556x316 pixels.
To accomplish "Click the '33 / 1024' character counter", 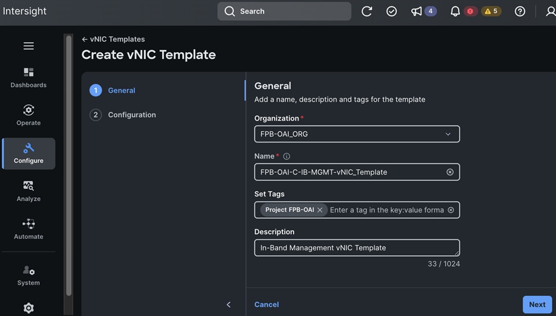I will (444, 264).
